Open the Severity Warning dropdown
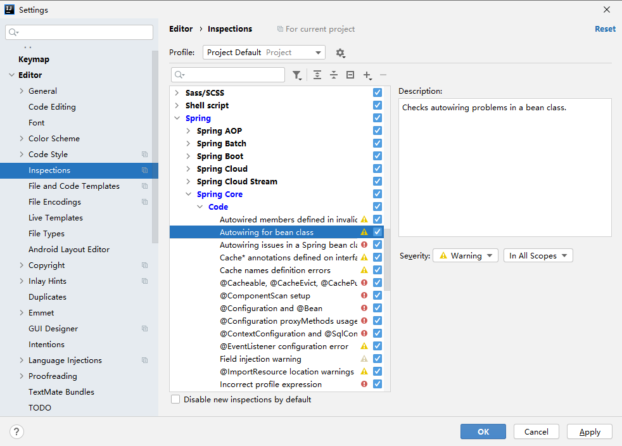622x446 pixels. pos(466,256)
